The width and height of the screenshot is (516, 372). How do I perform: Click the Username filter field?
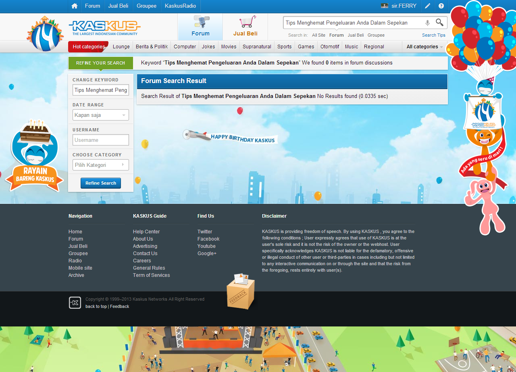coord(101,140)
